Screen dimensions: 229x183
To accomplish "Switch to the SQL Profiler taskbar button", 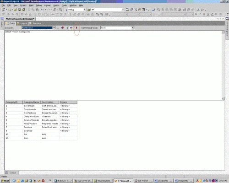I will pos(143,181).
